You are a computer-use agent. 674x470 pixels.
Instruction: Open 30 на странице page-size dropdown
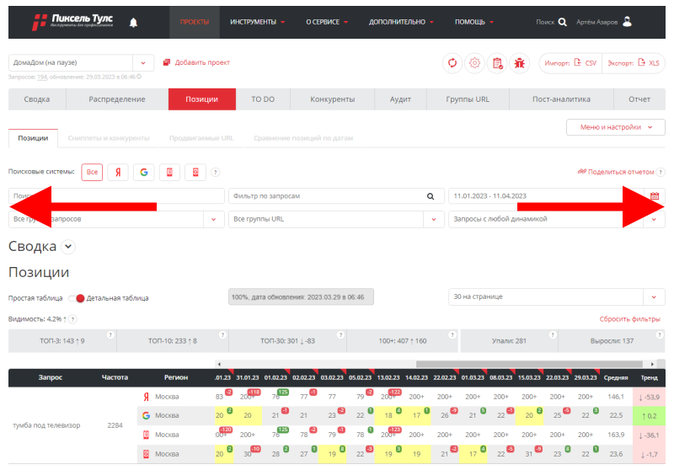point(557,296)
